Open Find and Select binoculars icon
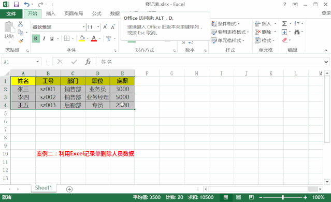Screen dimensions: 331x202 297,32
